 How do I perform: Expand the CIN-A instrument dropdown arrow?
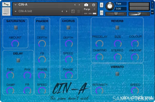tap(16, 5)
